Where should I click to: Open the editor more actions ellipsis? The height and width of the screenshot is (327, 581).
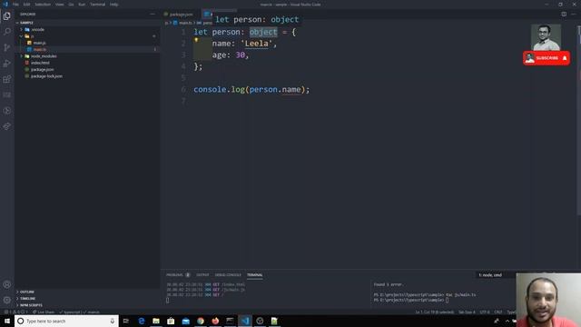click(574, 15)
